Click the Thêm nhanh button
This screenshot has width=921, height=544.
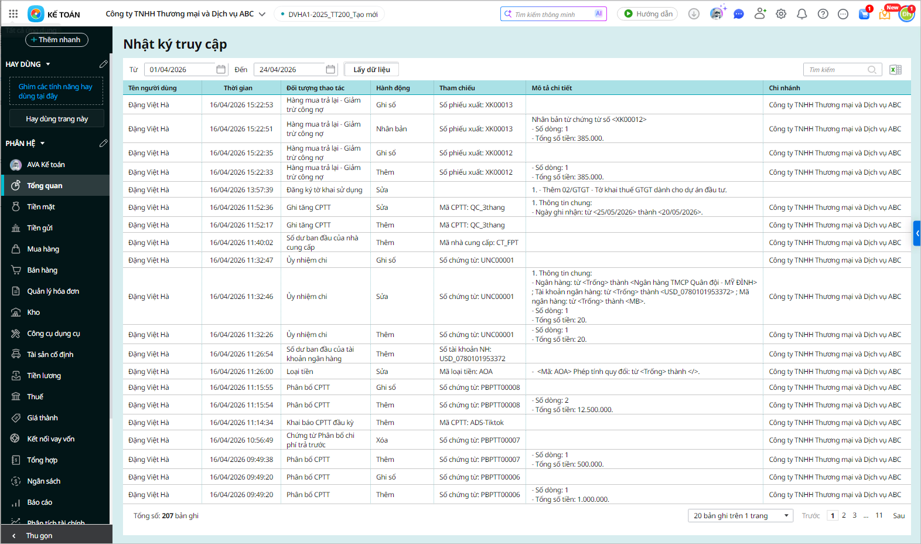click(x=57, y=40)
